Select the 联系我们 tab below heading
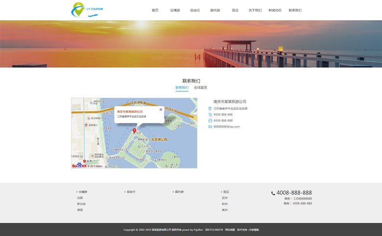 point(182,88)
